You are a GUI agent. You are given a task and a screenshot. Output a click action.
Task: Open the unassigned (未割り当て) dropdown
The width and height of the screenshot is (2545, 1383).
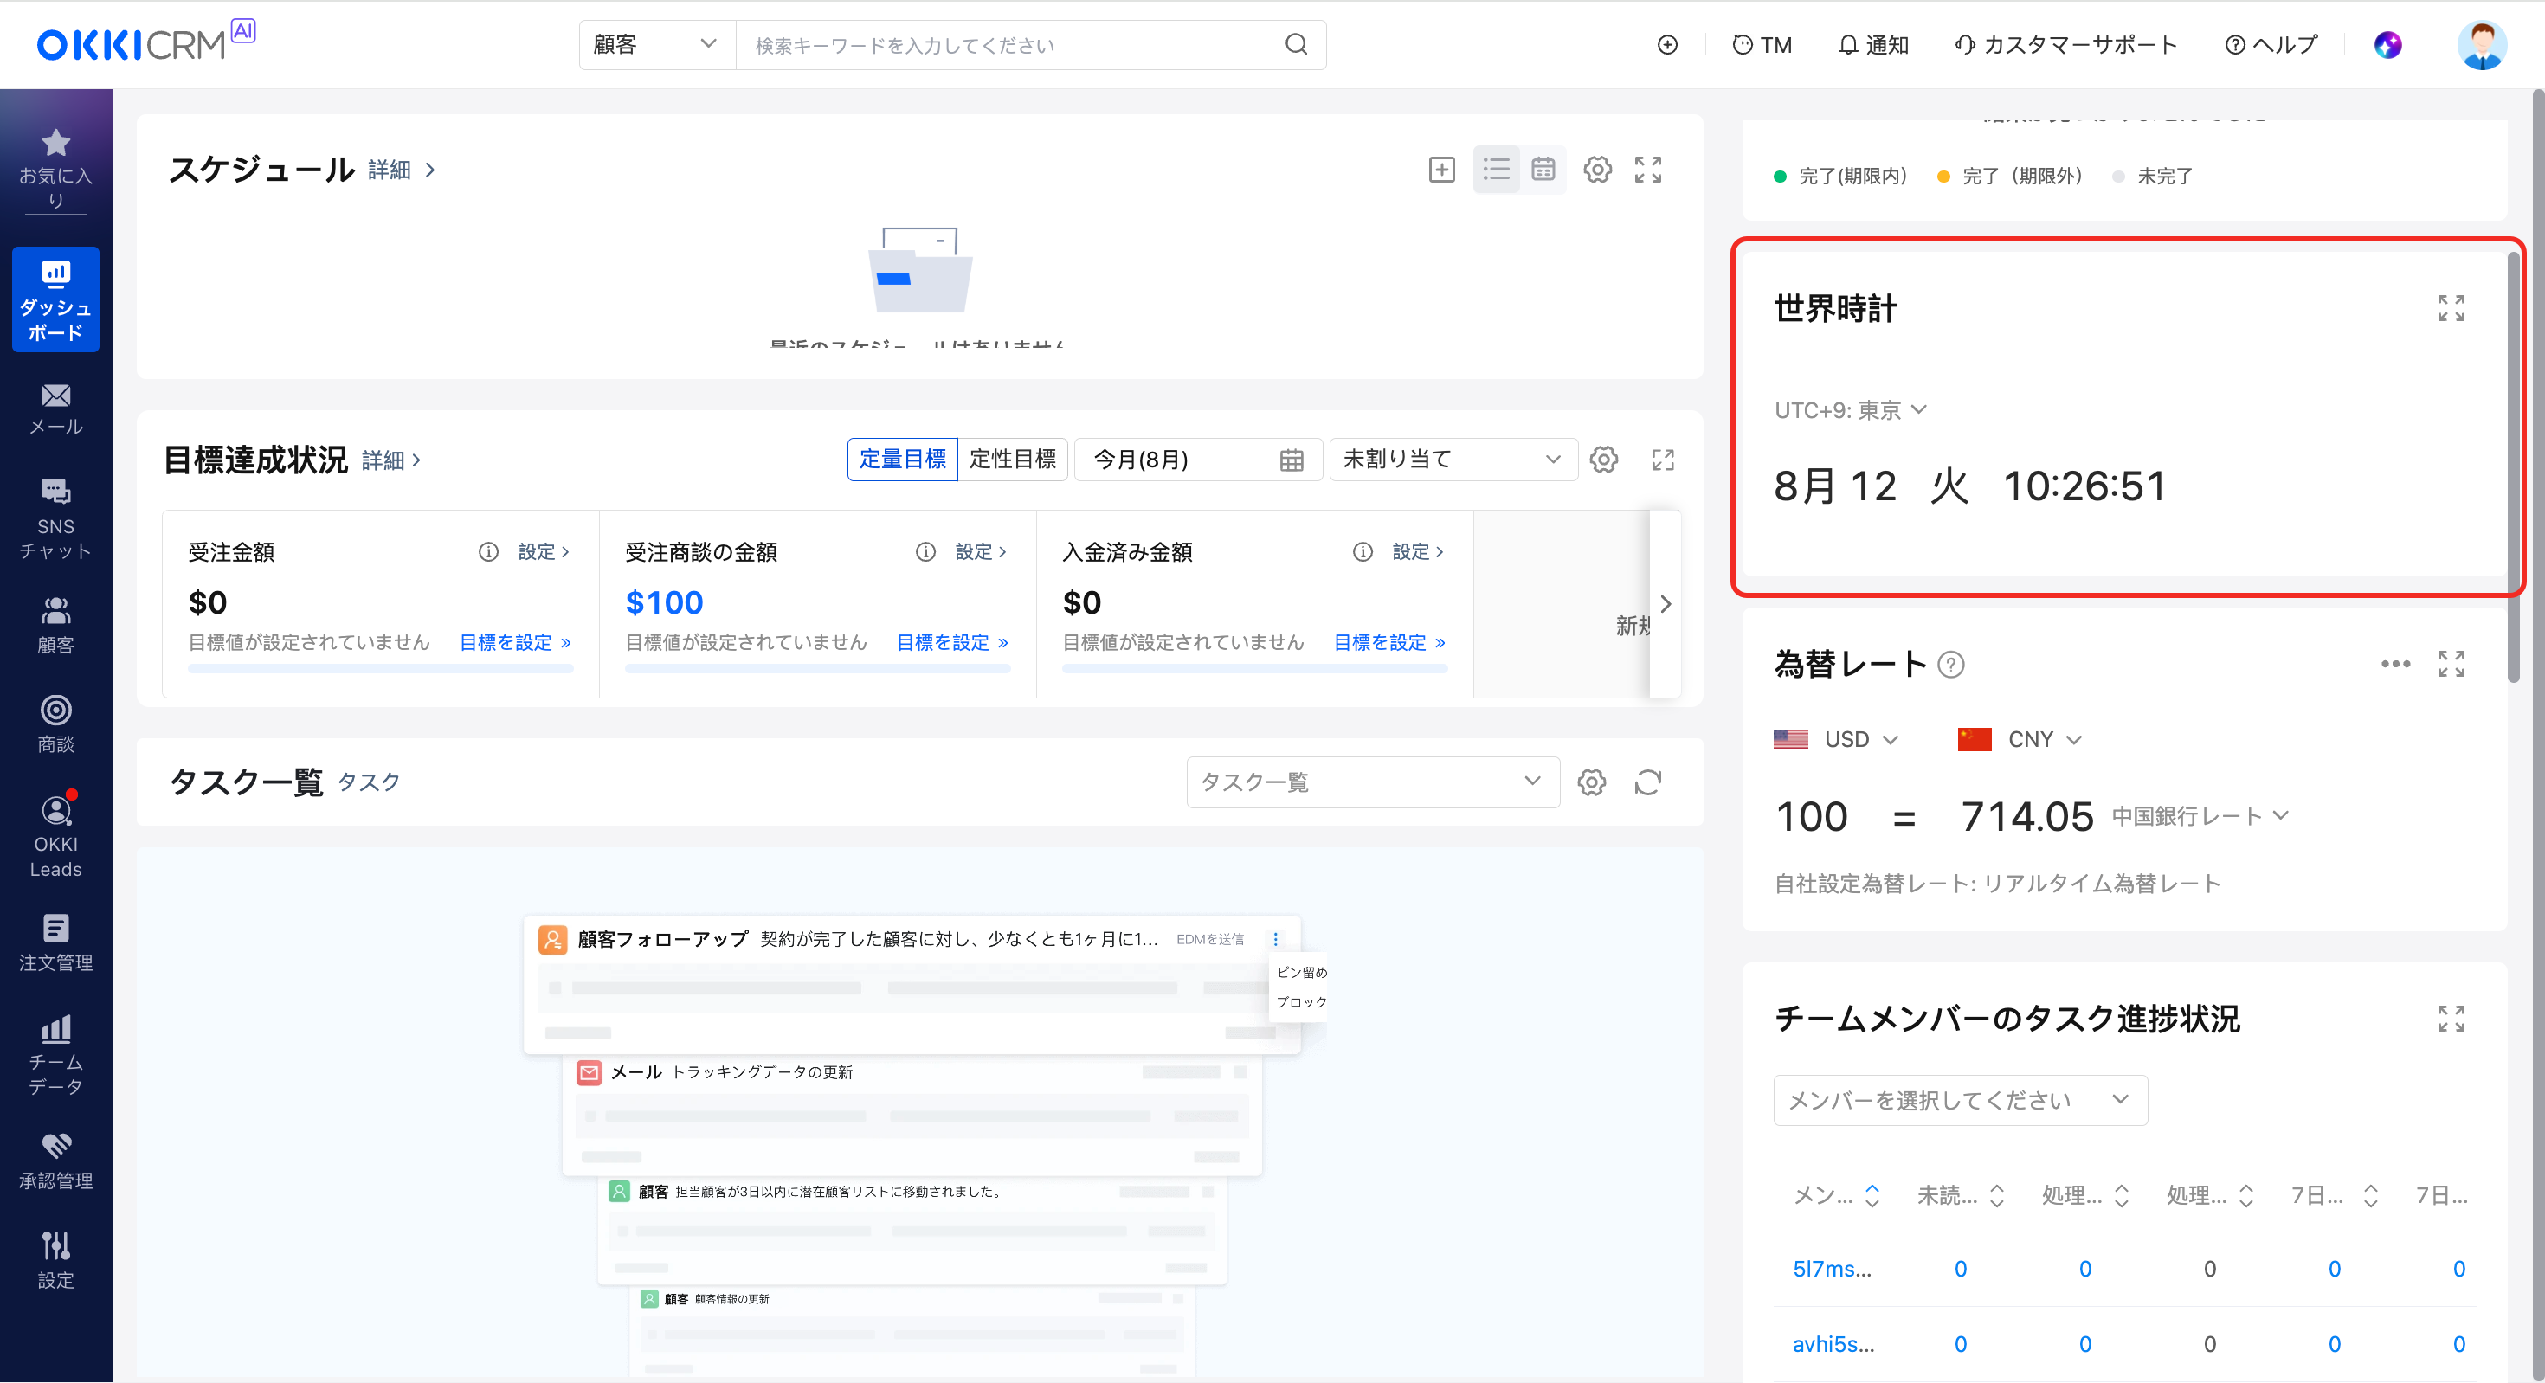(1453, 460)
